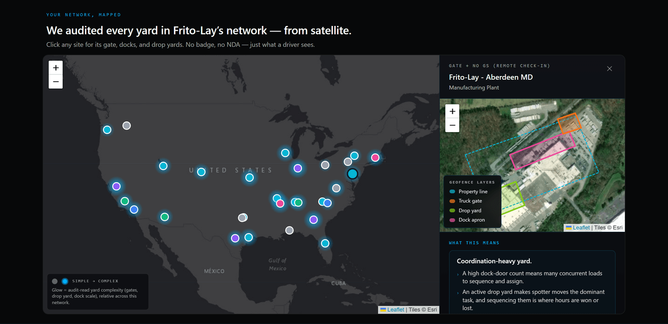Zoom in on the Aberdeen satellite view
Image resolution: width=668 pixels, height=324 pixels.
point(452,111)
